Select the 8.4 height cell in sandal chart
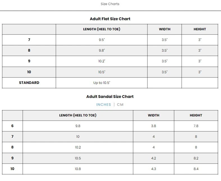The image size is (221, 181). click(196, 169)
